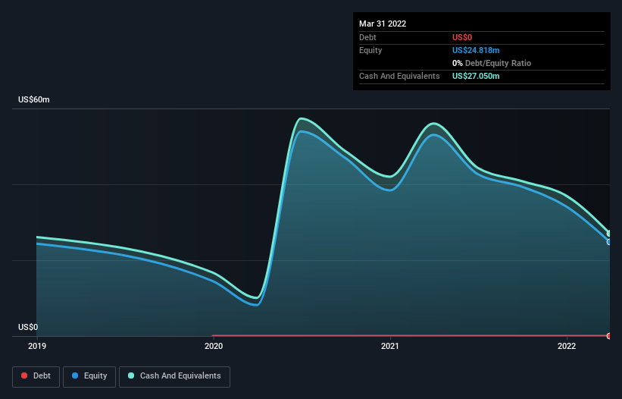Viewport: 622px width, 399px height.
Task: Click the Cash value US$27.050m
Action: (476, 76)
